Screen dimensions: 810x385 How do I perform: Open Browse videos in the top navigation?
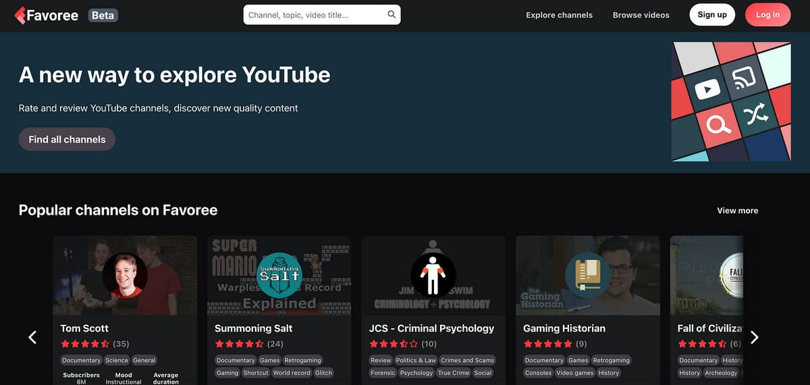click(x=641, y=15)
